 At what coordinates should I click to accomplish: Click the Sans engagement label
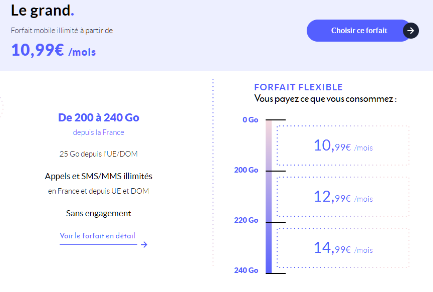pos(99,213)
